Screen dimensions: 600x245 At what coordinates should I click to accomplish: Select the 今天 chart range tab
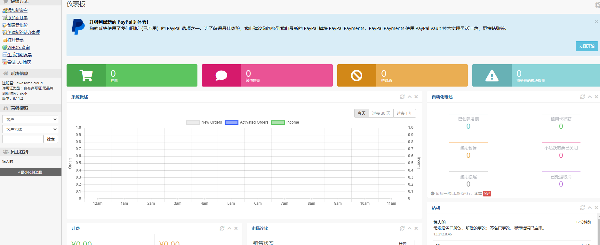pyautogui.click(x=362, y=113)
